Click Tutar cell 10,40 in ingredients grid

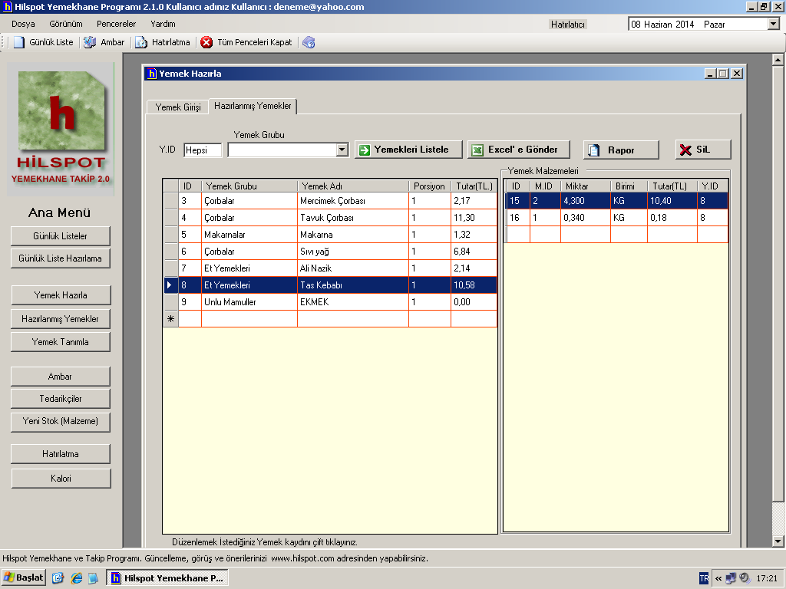(x=672, y=201)
